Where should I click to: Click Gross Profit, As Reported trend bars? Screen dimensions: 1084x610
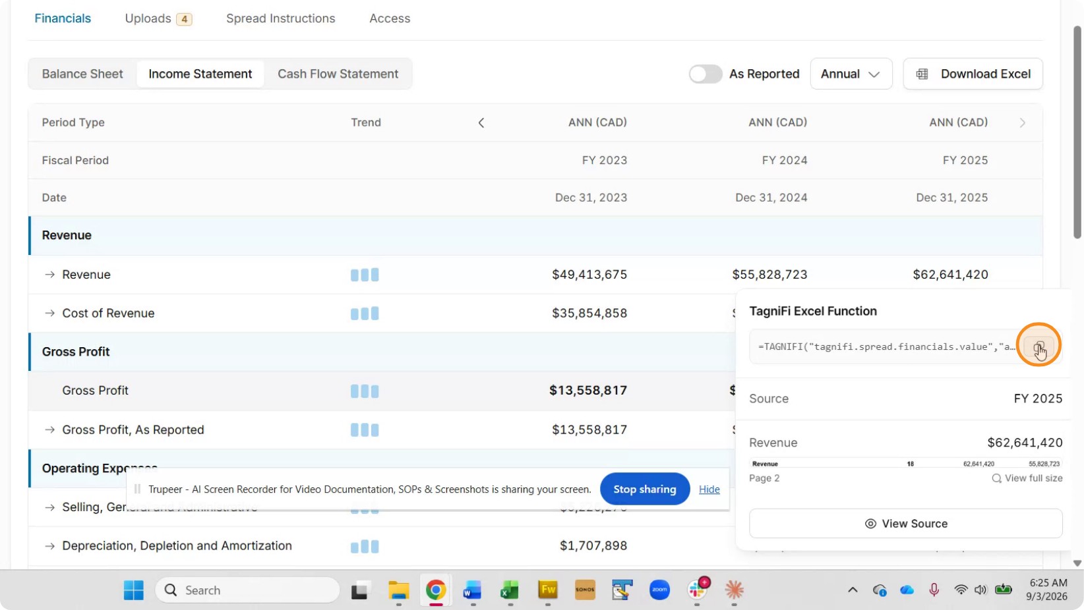point(365,430)
